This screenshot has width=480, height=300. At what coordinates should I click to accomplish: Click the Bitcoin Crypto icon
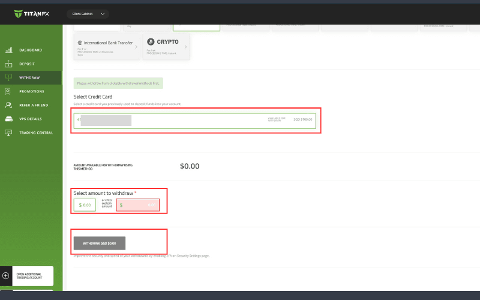[x=150, y=42]
